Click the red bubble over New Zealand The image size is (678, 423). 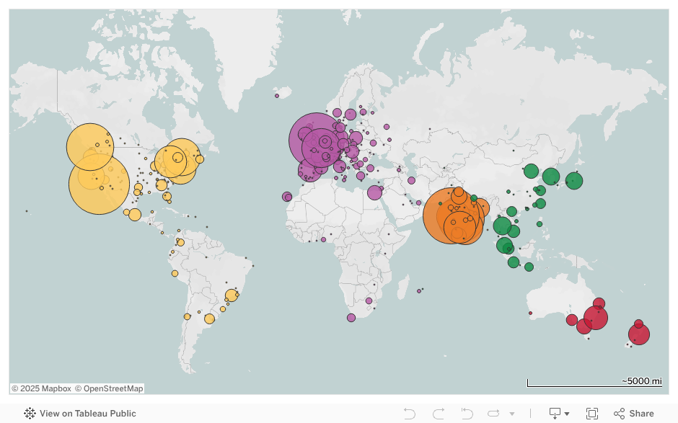point(639,334)
